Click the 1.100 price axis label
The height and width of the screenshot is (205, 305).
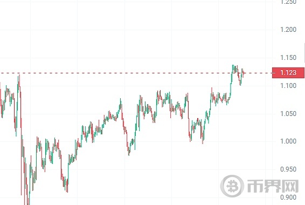tap(288, 85)
